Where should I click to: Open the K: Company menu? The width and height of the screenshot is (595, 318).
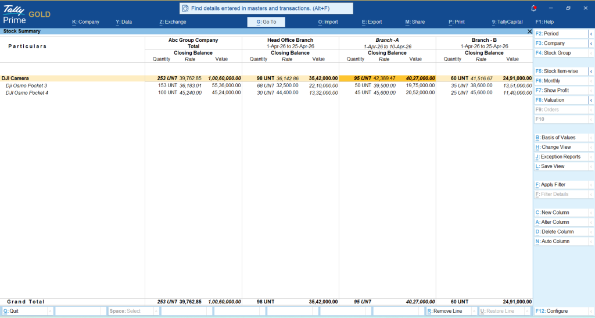(x=86, y=22)
